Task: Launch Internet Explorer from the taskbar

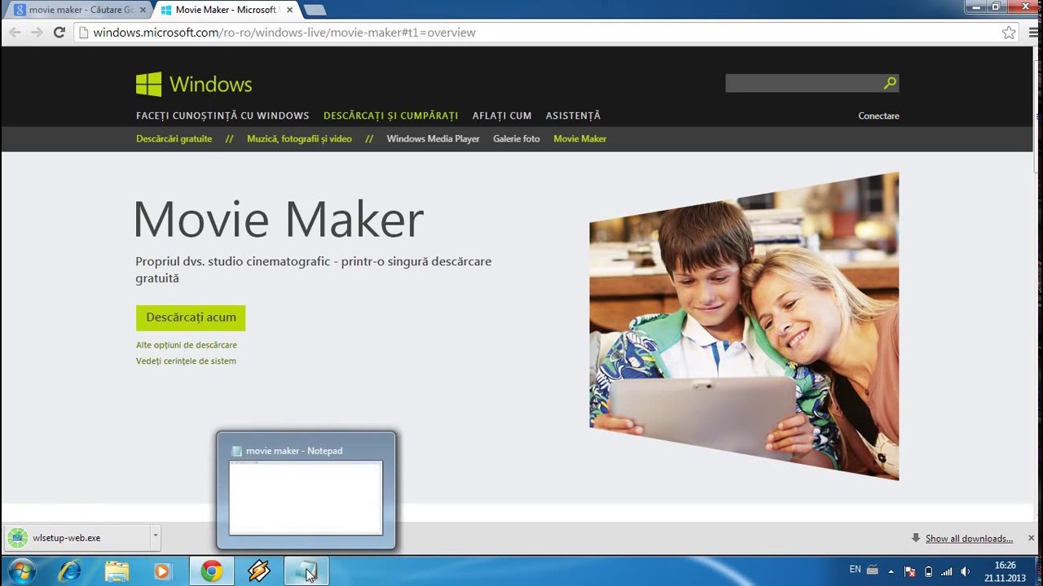Action: coord(70,571)
